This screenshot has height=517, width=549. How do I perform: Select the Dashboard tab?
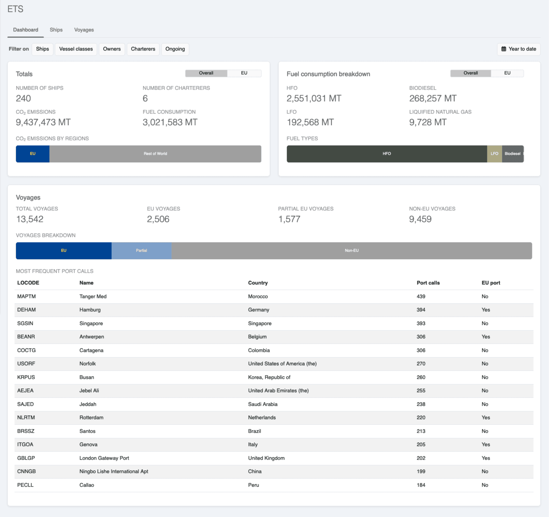point(26,30)
